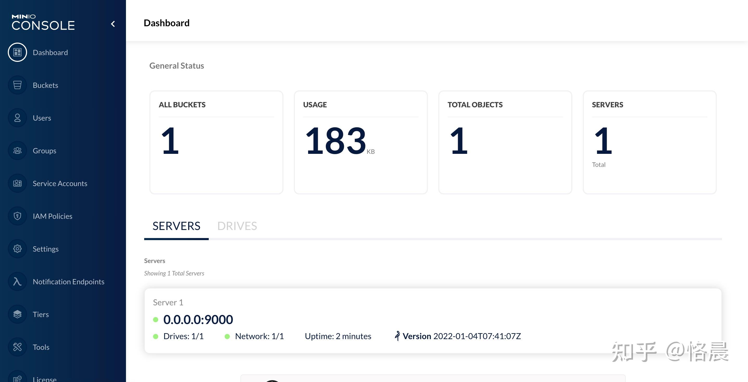Open Groups using its people icon
This screenshot has width=748, height=382.
coord(17,151)
